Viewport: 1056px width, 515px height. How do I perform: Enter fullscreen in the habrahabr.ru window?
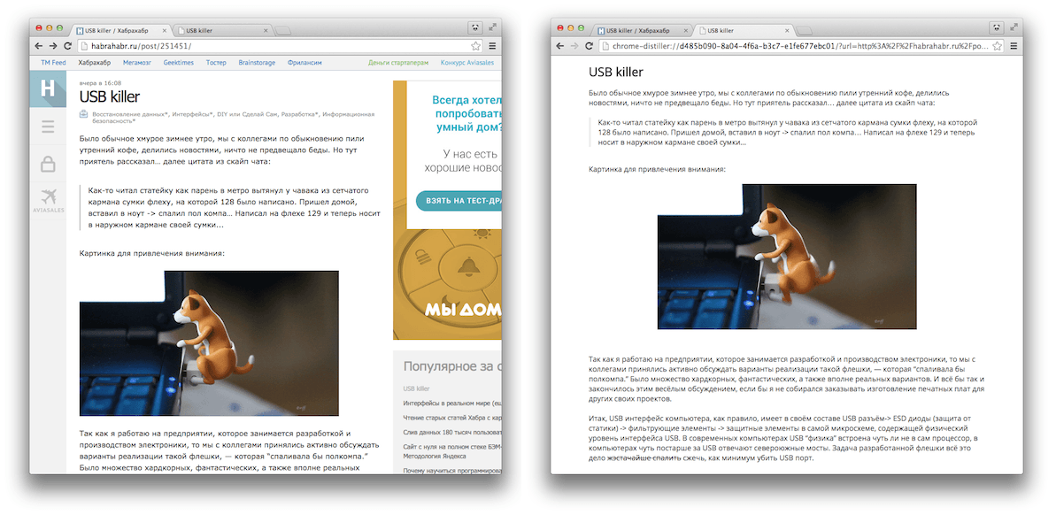[x=493, y=27]
